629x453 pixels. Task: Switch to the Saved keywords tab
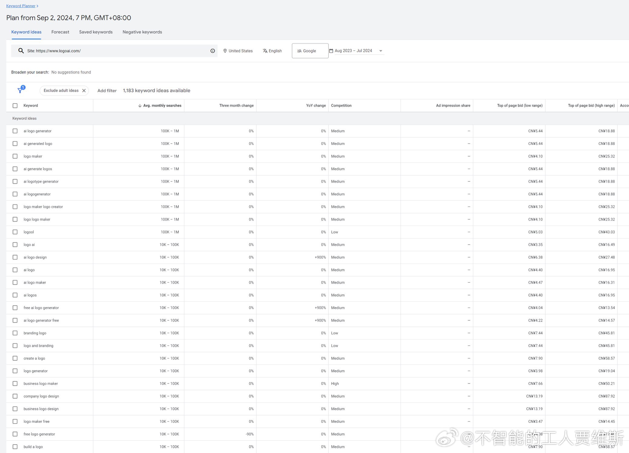(96, 32)
